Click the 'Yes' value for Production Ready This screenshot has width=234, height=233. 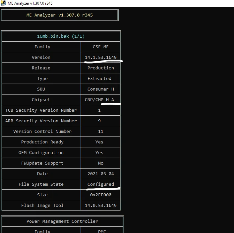pos(99,142)
